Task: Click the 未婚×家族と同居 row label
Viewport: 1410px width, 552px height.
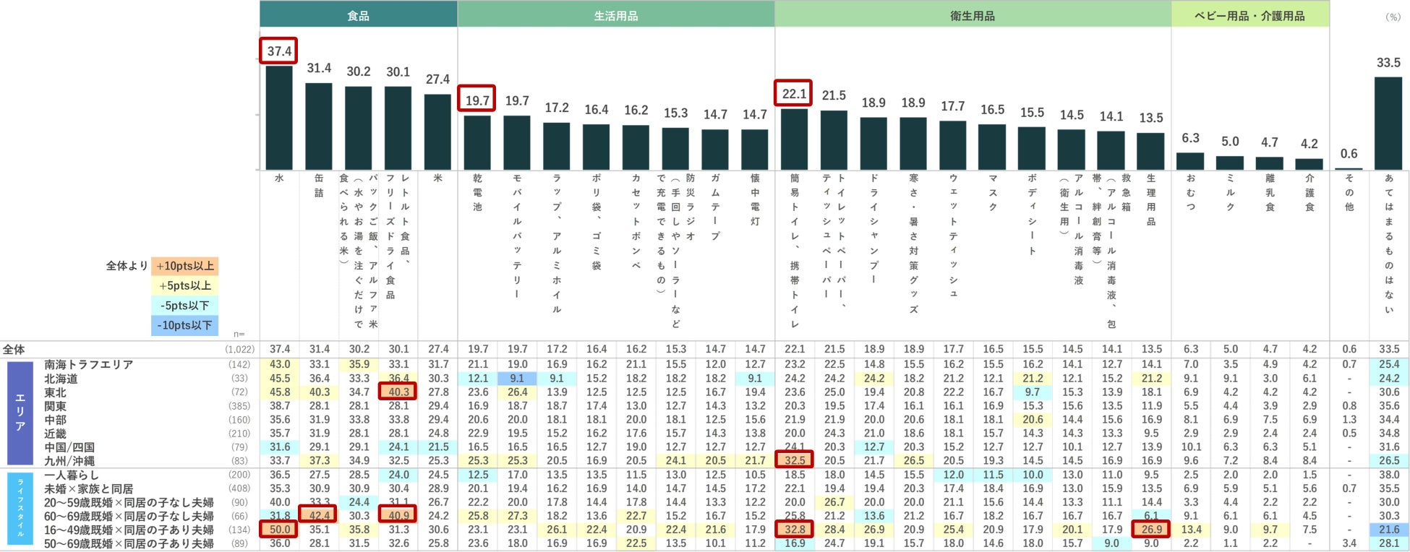Action: (x=89, y=489)
